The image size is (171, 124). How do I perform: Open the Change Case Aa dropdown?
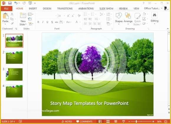tap(69, 22)
